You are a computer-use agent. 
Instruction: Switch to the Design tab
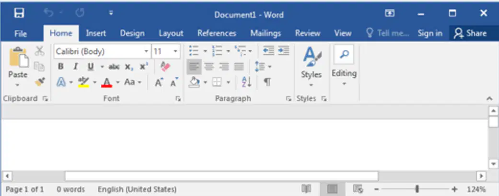[132, 34]
